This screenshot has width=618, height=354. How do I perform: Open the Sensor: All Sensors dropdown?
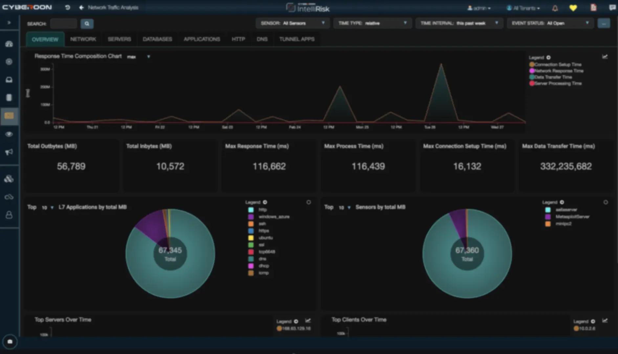pyautogui.click(x=293, y=23)
